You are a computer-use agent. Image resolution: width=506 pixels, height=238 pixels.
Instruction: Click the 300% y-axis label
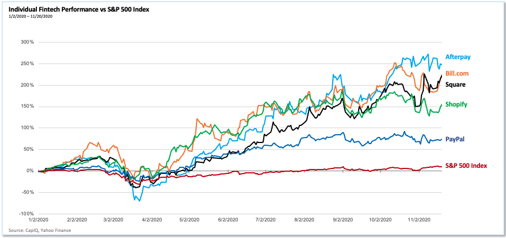click(28, 42)
